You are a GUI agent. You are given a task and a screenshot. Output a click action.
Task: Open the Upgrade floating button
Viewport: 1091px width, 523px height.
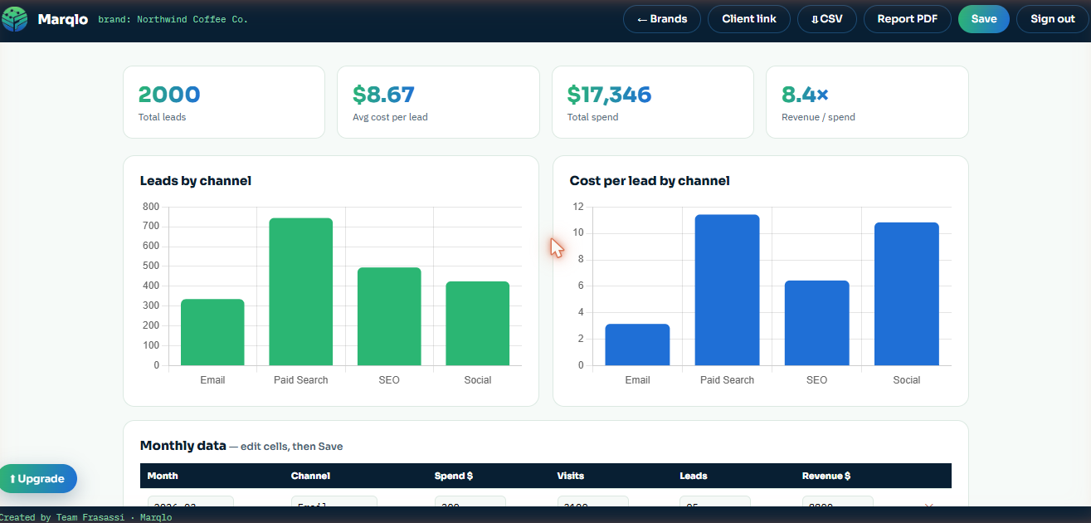(37, 479)
